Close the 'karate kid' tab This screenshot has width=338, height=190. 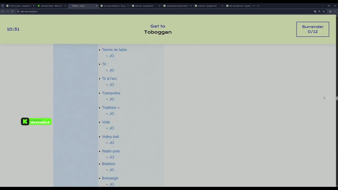[222, 6]
